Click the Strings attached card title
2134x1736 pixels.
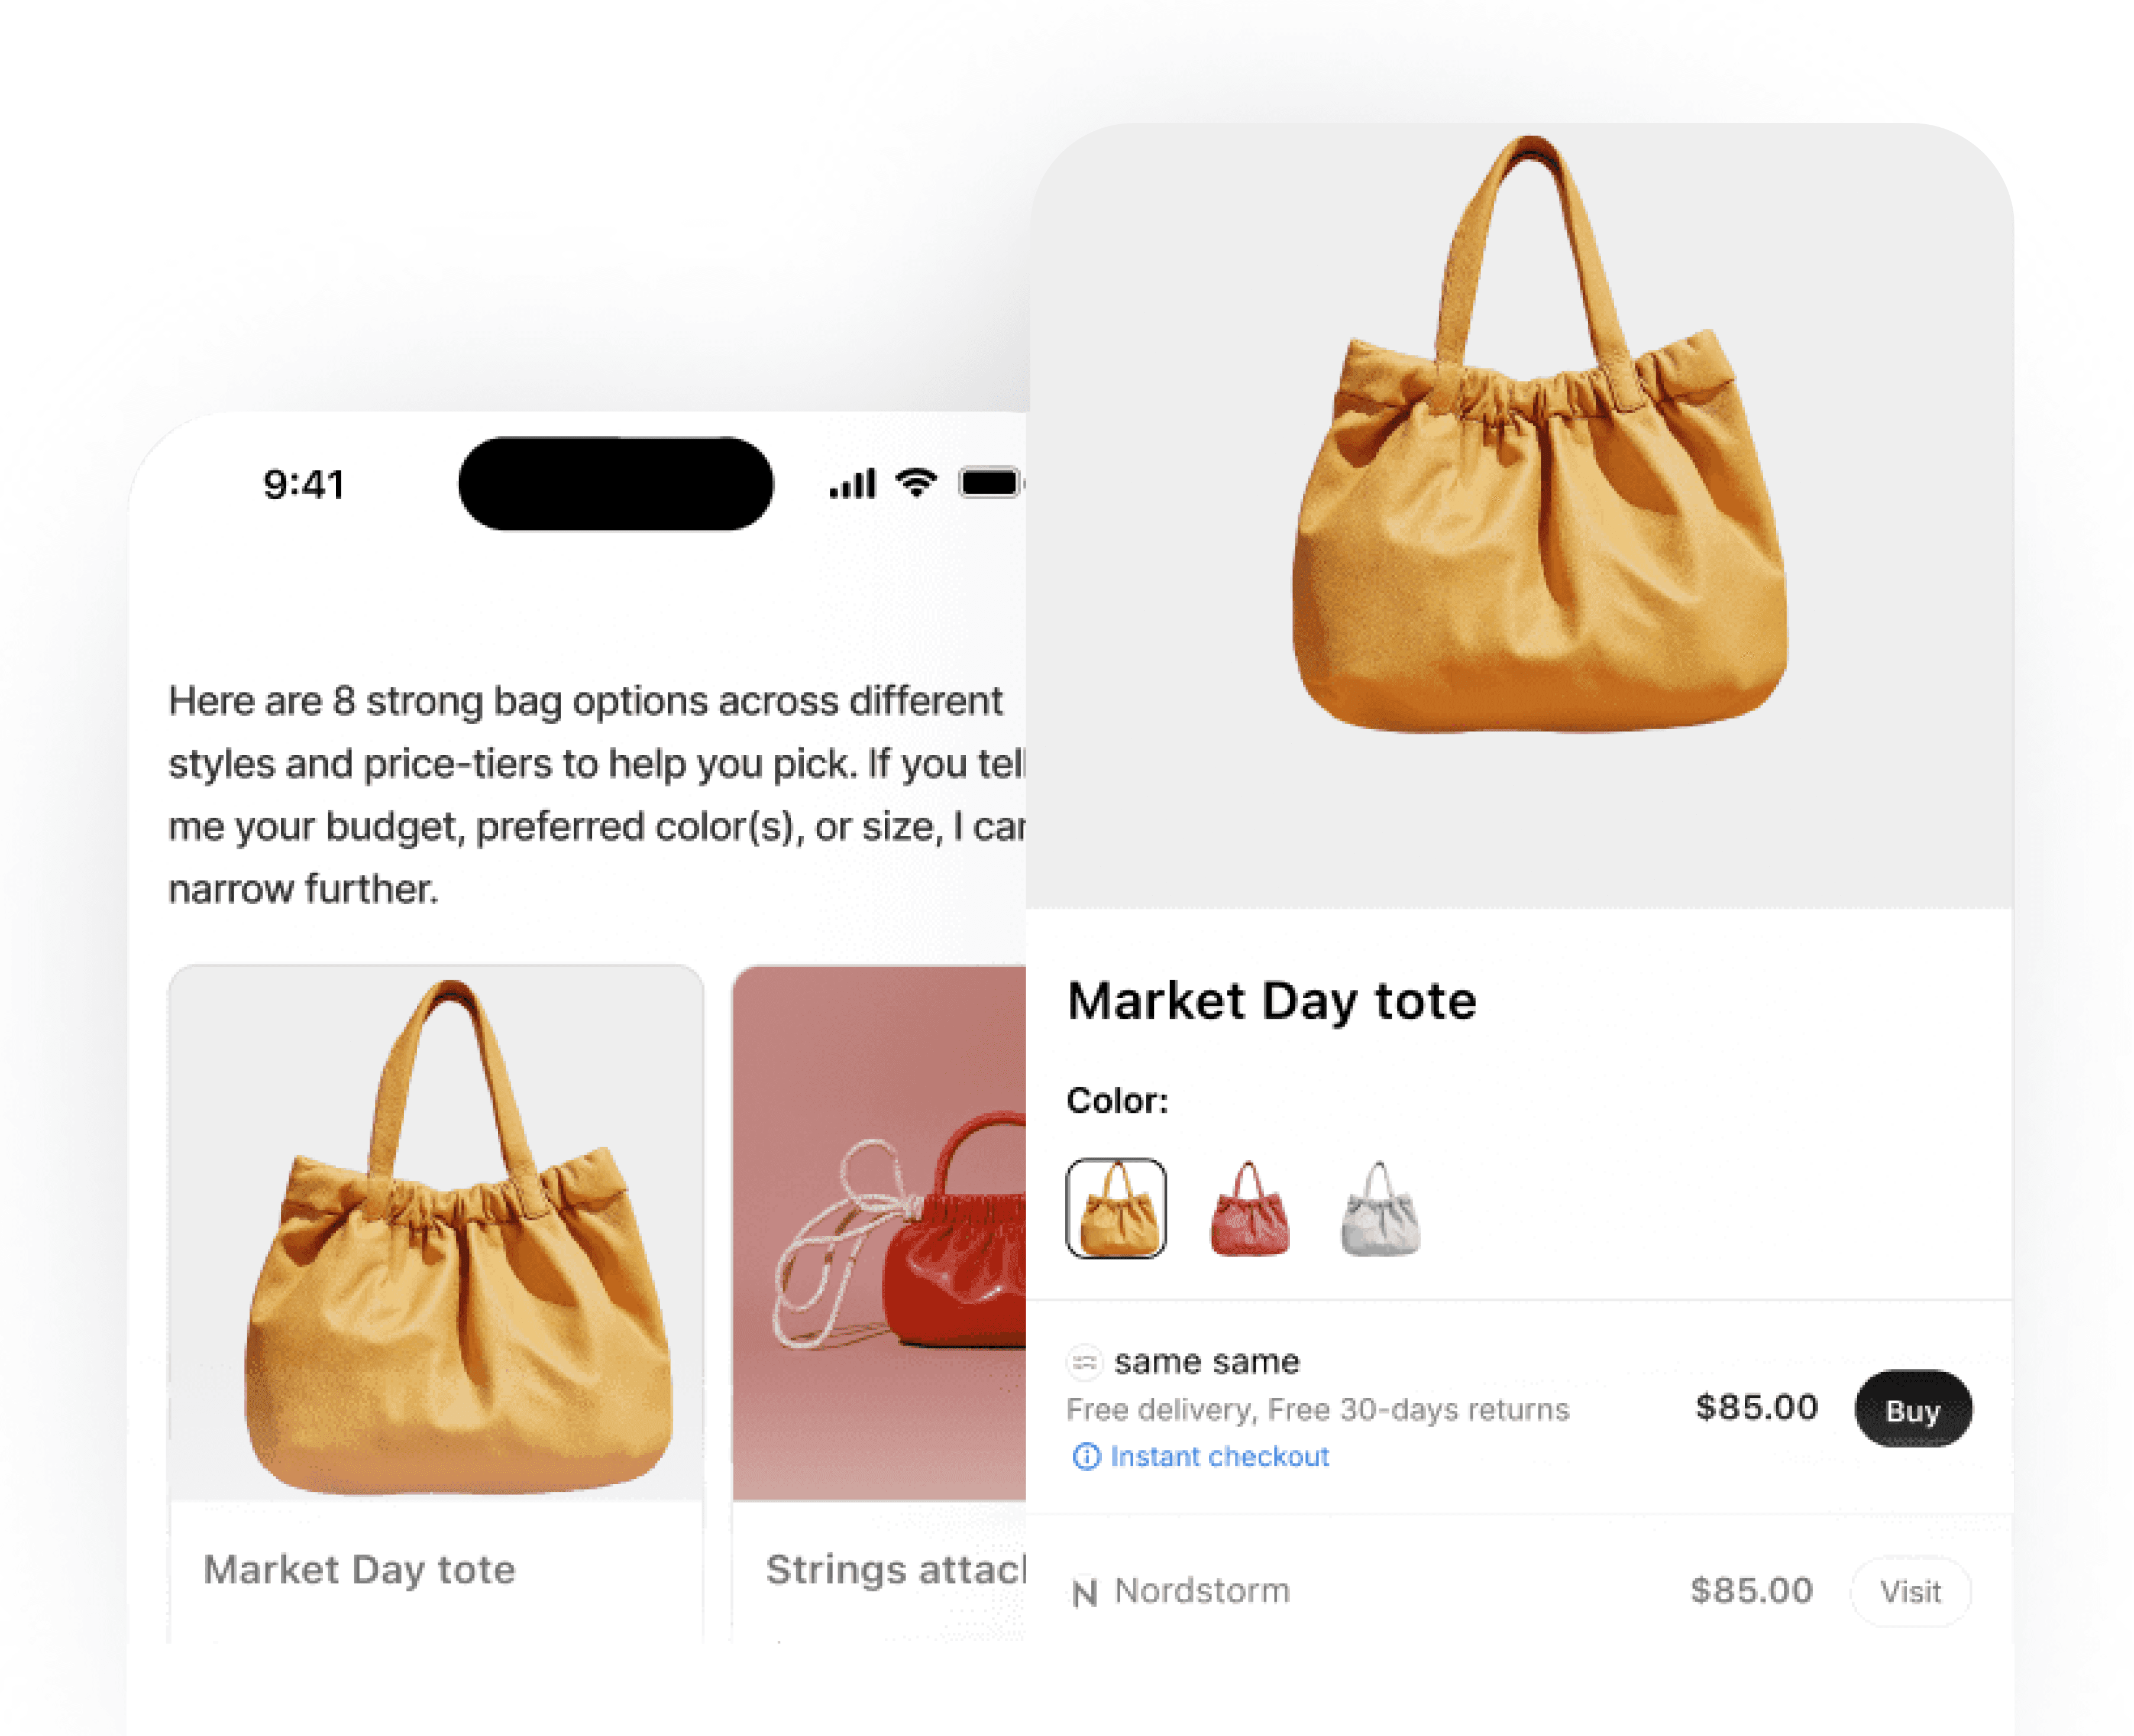(897, 1570)
